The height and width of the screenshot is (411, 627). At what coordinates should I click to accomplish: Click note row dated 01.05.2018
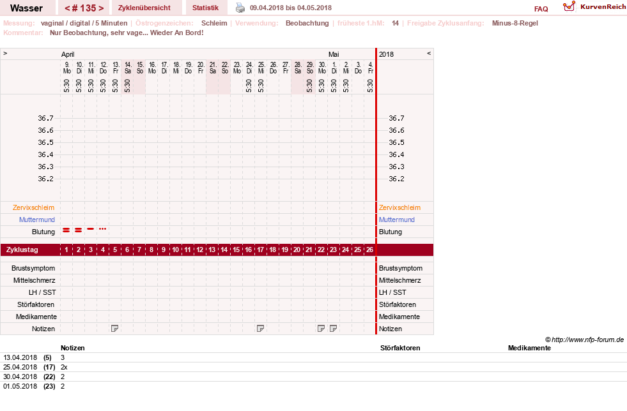pyautogui.click(x=313, y=386)
